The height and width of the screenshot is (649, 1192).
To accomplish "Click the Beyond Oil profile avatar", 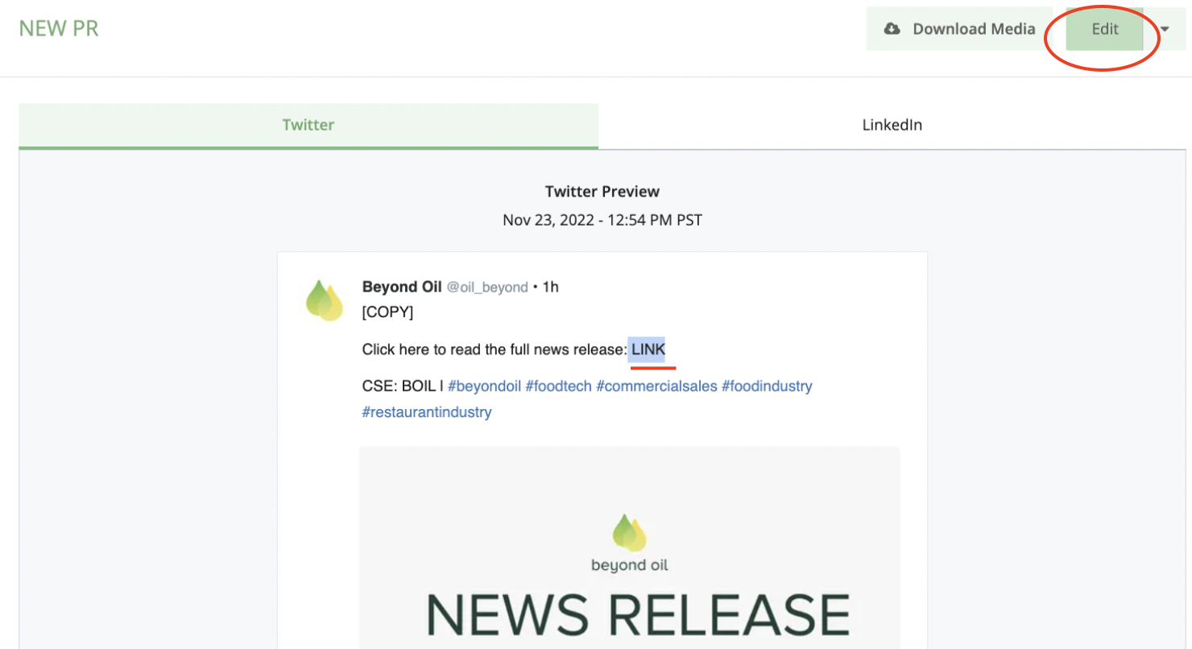I will point(325,301).
